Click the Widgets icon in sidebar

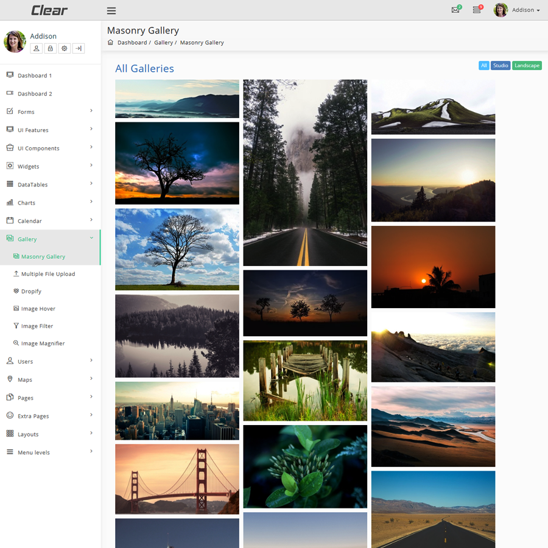(x=10, y=166)
